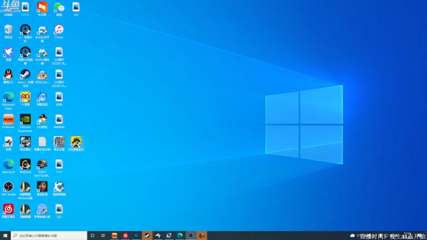Select the 333 image file
This screenshot has width=427, height=240.
pos(76,7)
